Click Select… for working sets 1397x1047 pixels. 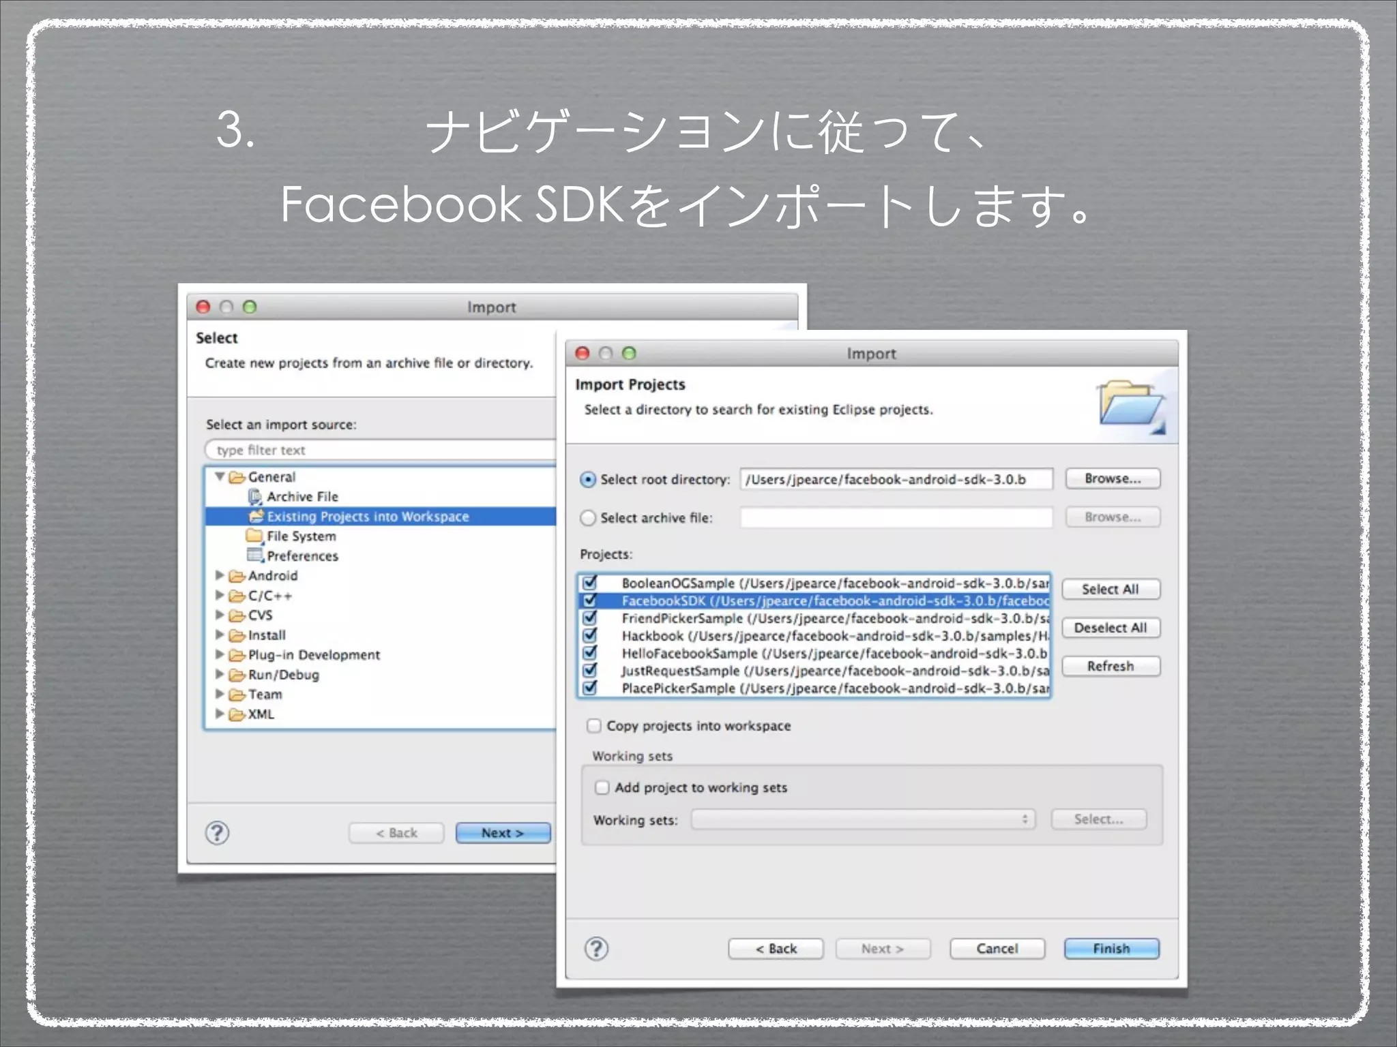1098,819
